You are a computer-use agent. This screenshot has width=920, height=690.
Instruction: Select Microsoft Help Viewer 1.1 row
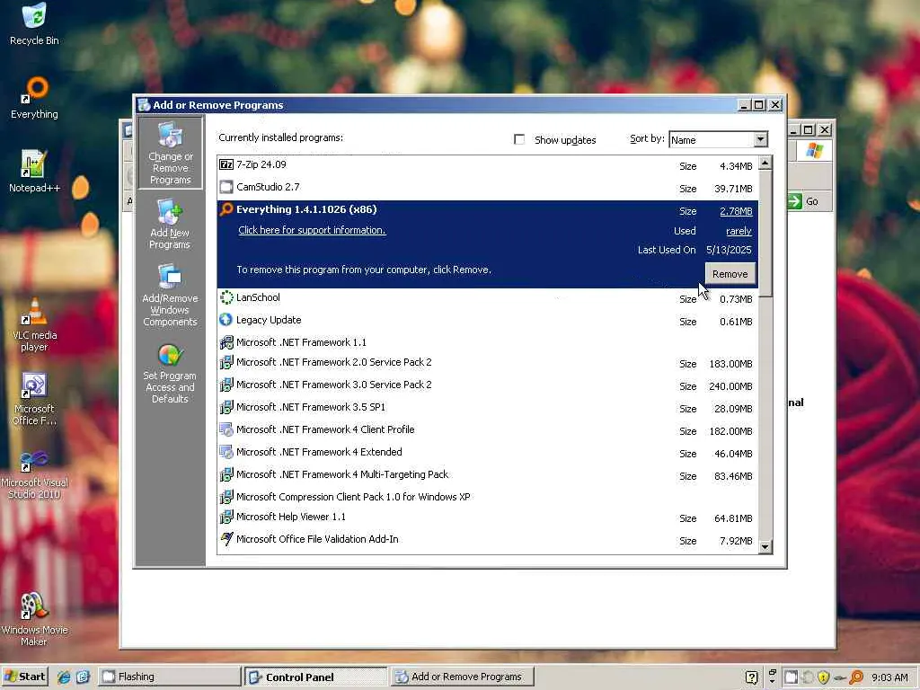[x=487, y=517]
